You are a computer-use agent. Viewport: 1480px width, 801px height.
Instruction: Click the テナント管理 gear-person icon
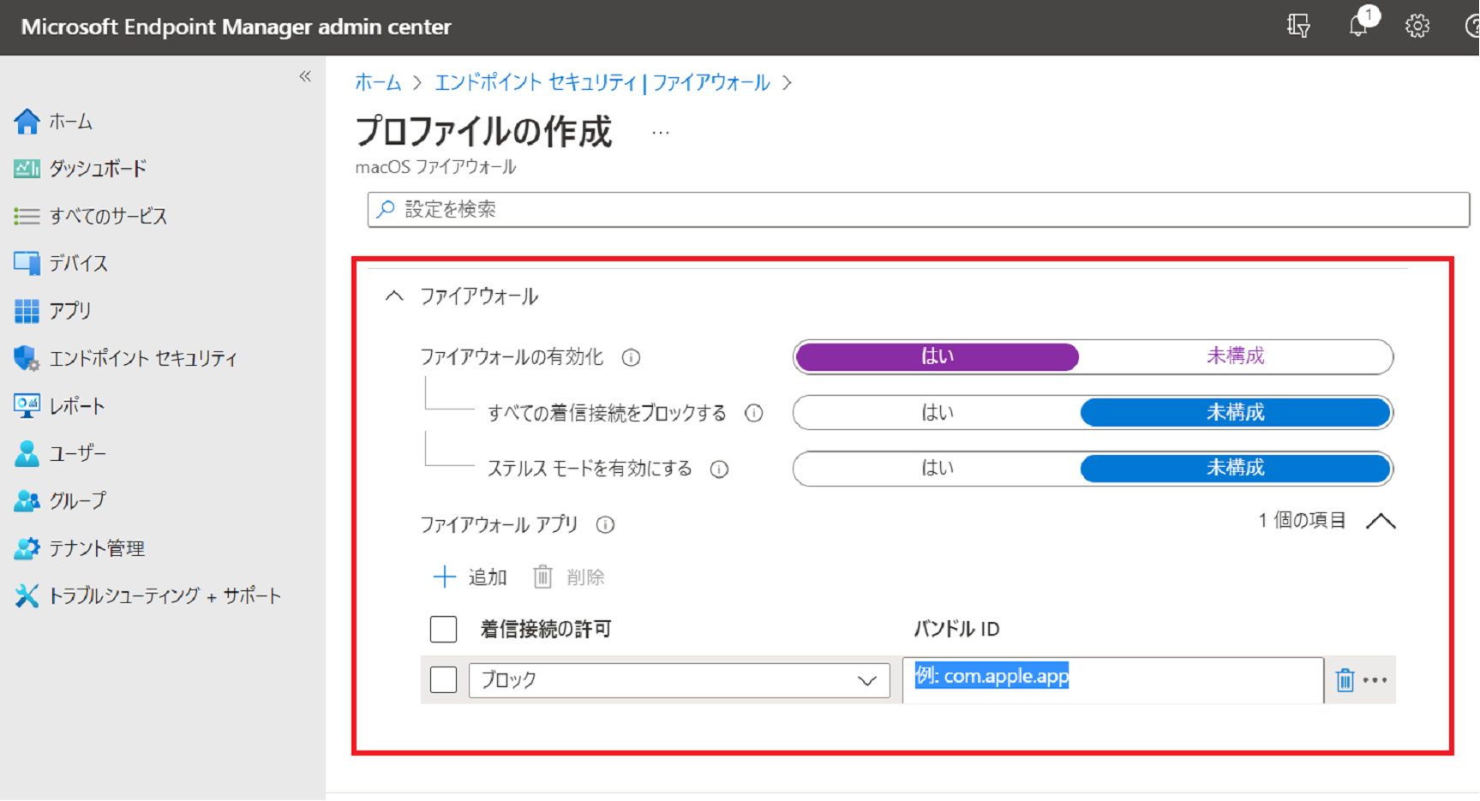point(27,548)
